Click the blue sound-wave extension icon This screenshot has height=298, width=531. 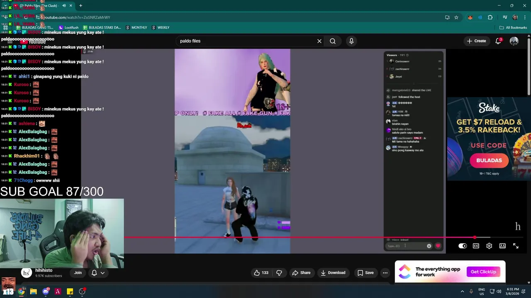(x=480, y=17)
